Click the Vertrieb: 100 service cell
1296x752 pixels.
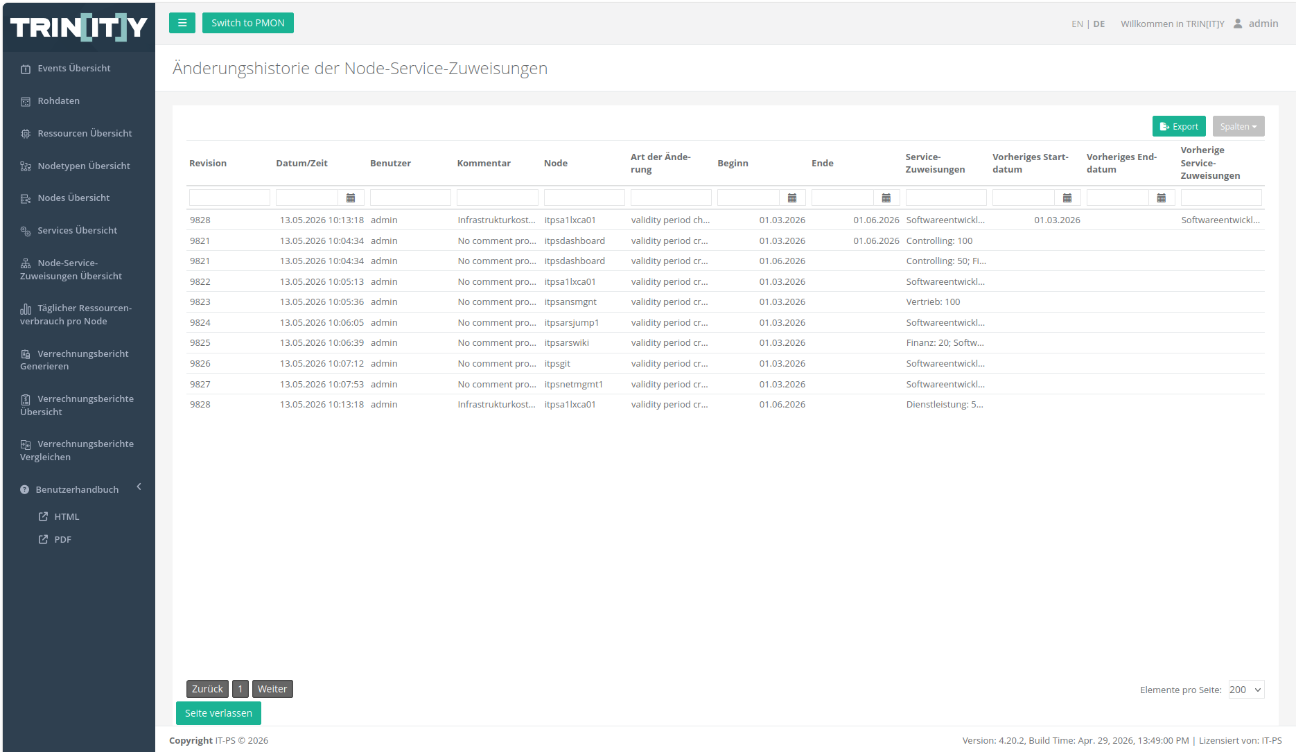[934, 301]
